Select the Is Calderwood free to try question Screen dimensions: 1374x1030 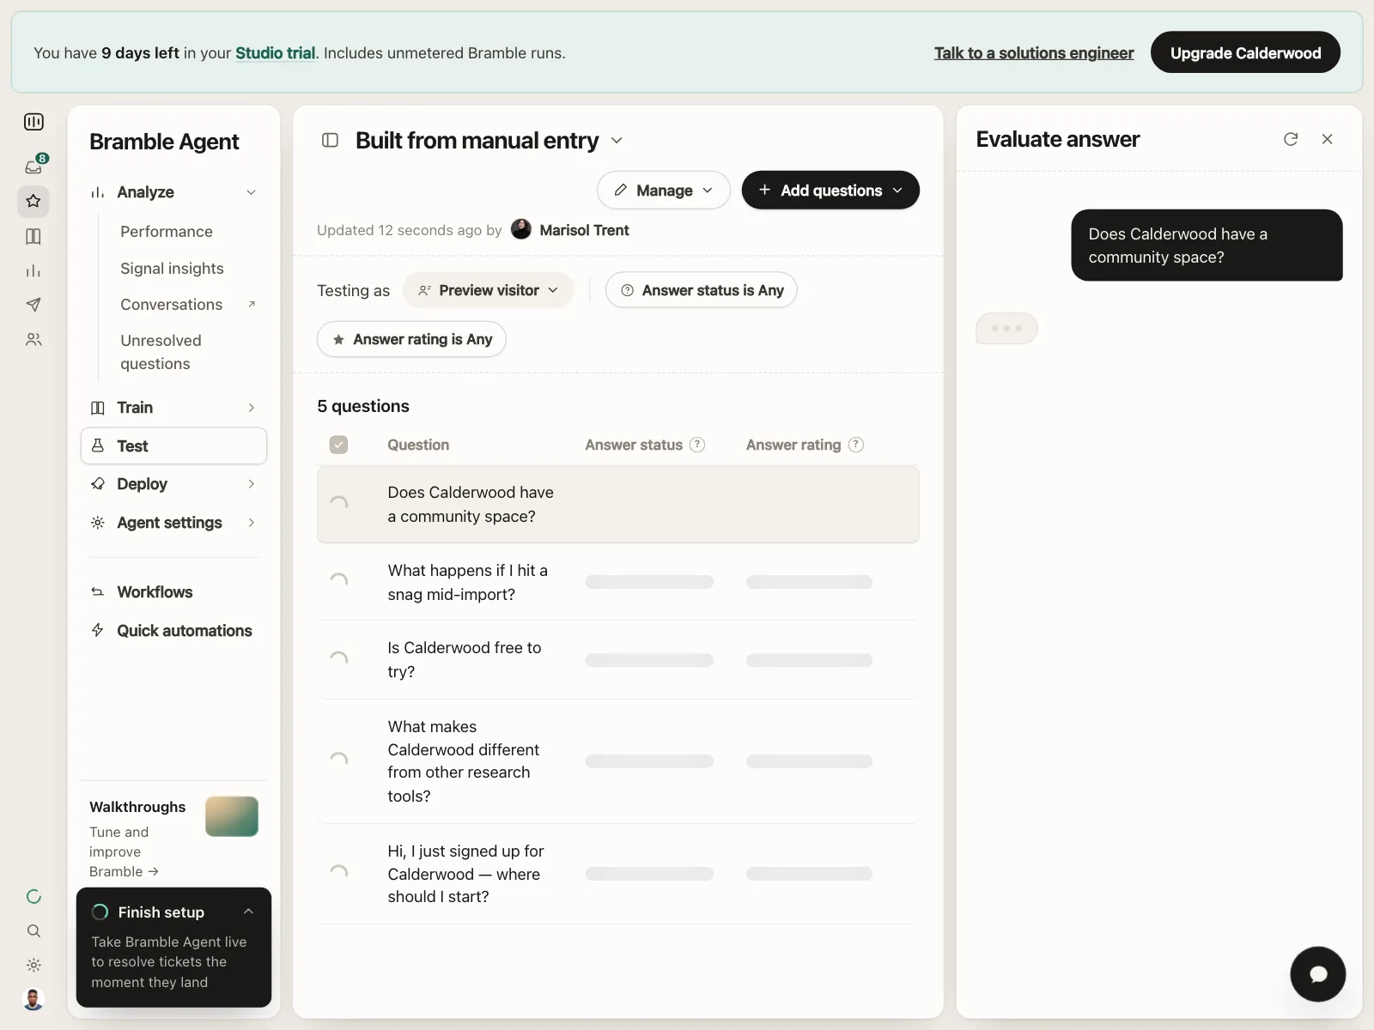pos(618,660)
